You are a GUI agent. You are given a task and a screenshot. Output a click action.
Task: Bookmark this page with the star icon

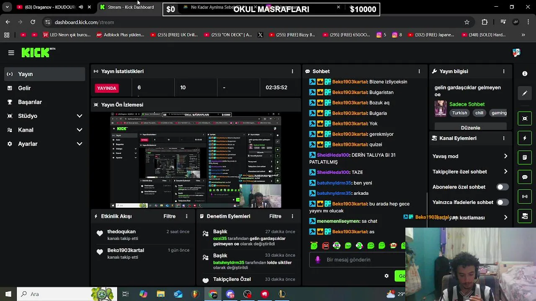467,22
